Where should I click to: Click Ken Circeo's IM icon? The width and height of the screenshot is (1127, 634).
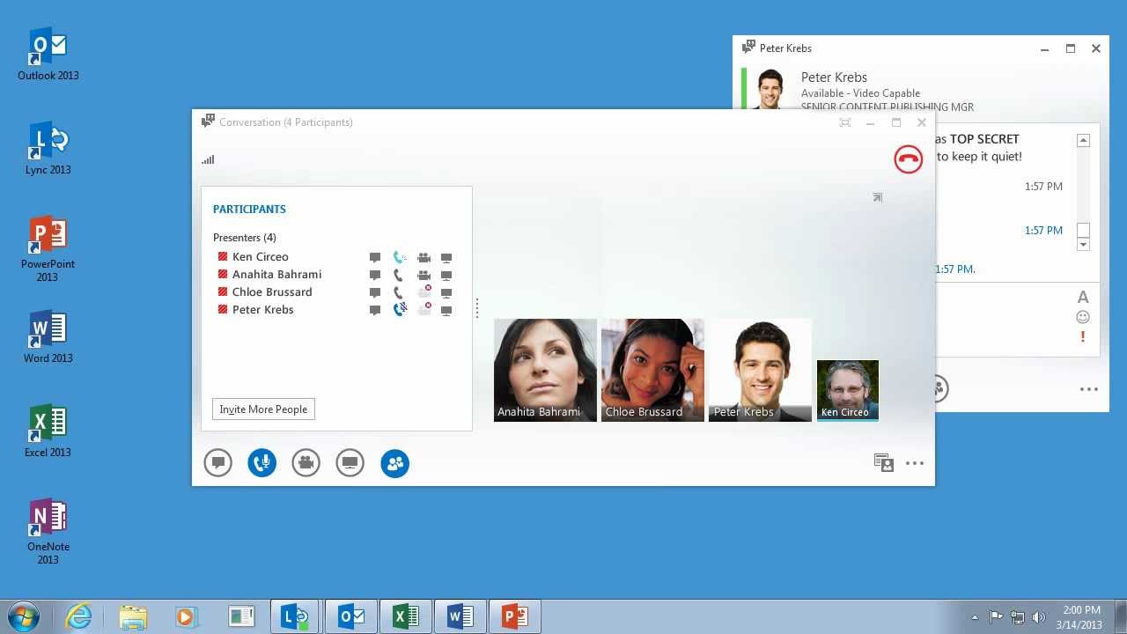(375, 258)
